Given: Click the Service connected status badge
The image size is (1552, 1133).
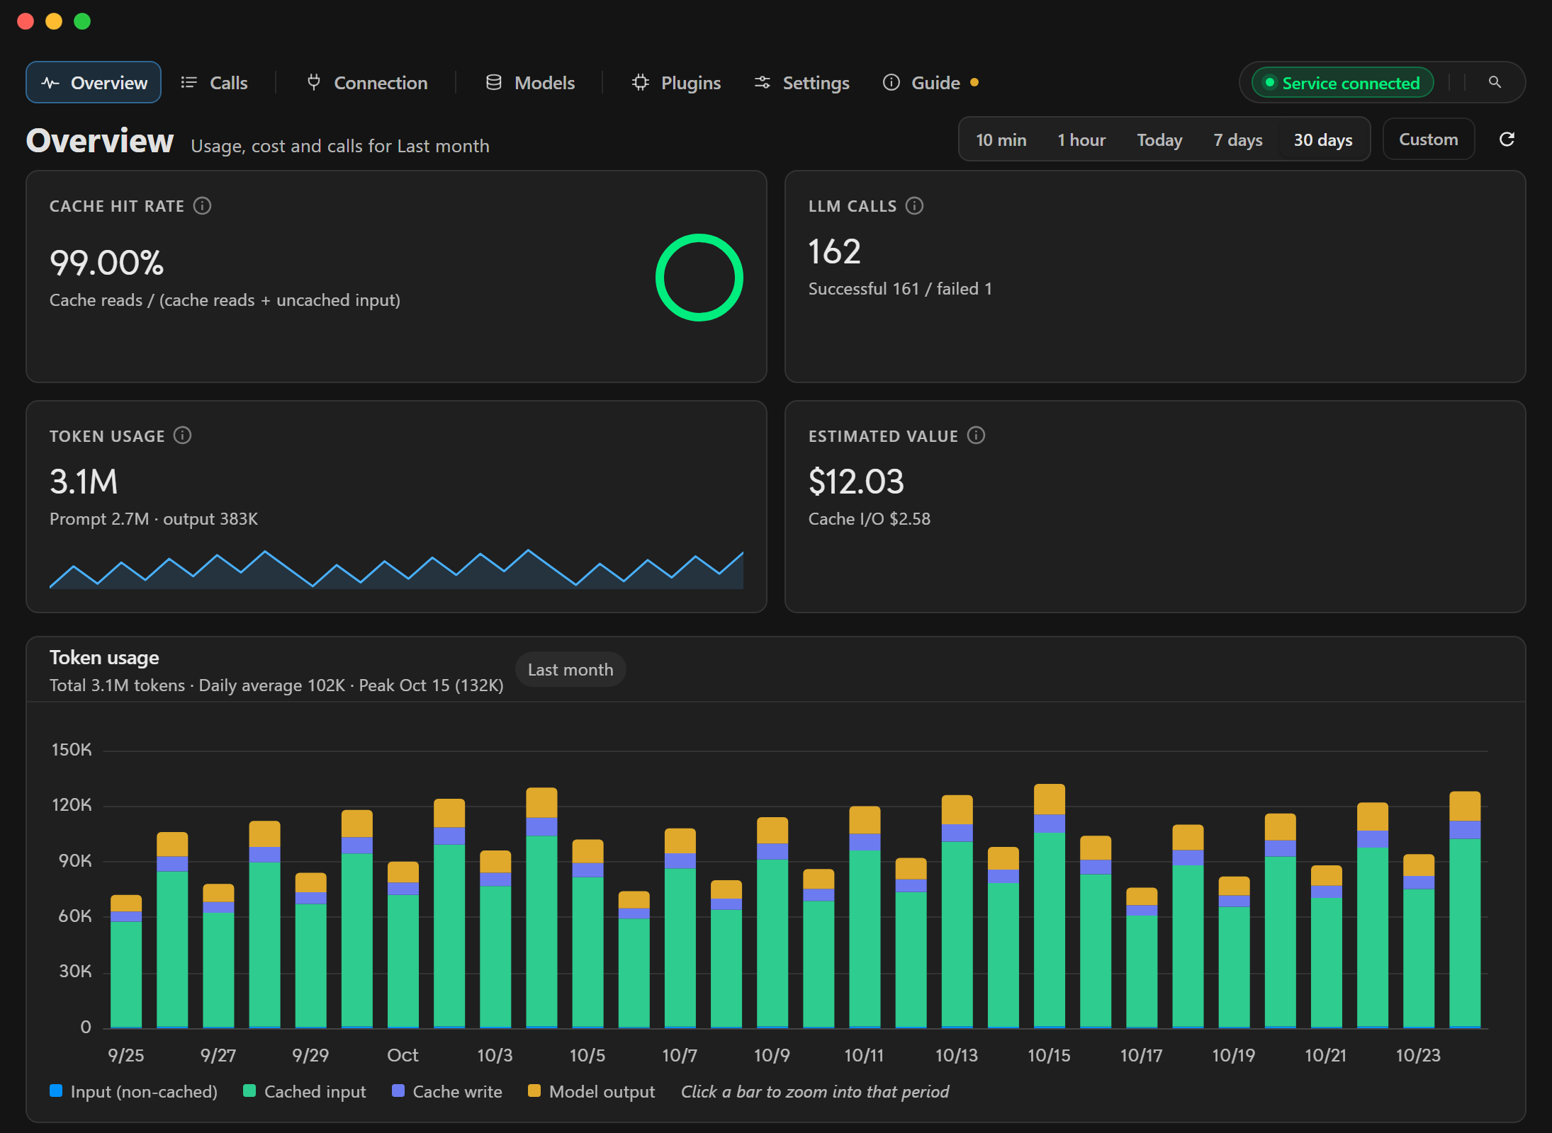Looking at the screenshot, I should [1343, 83].
